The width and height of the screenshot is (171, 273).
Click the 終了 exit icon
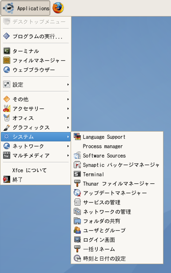(x=7, y=179)
